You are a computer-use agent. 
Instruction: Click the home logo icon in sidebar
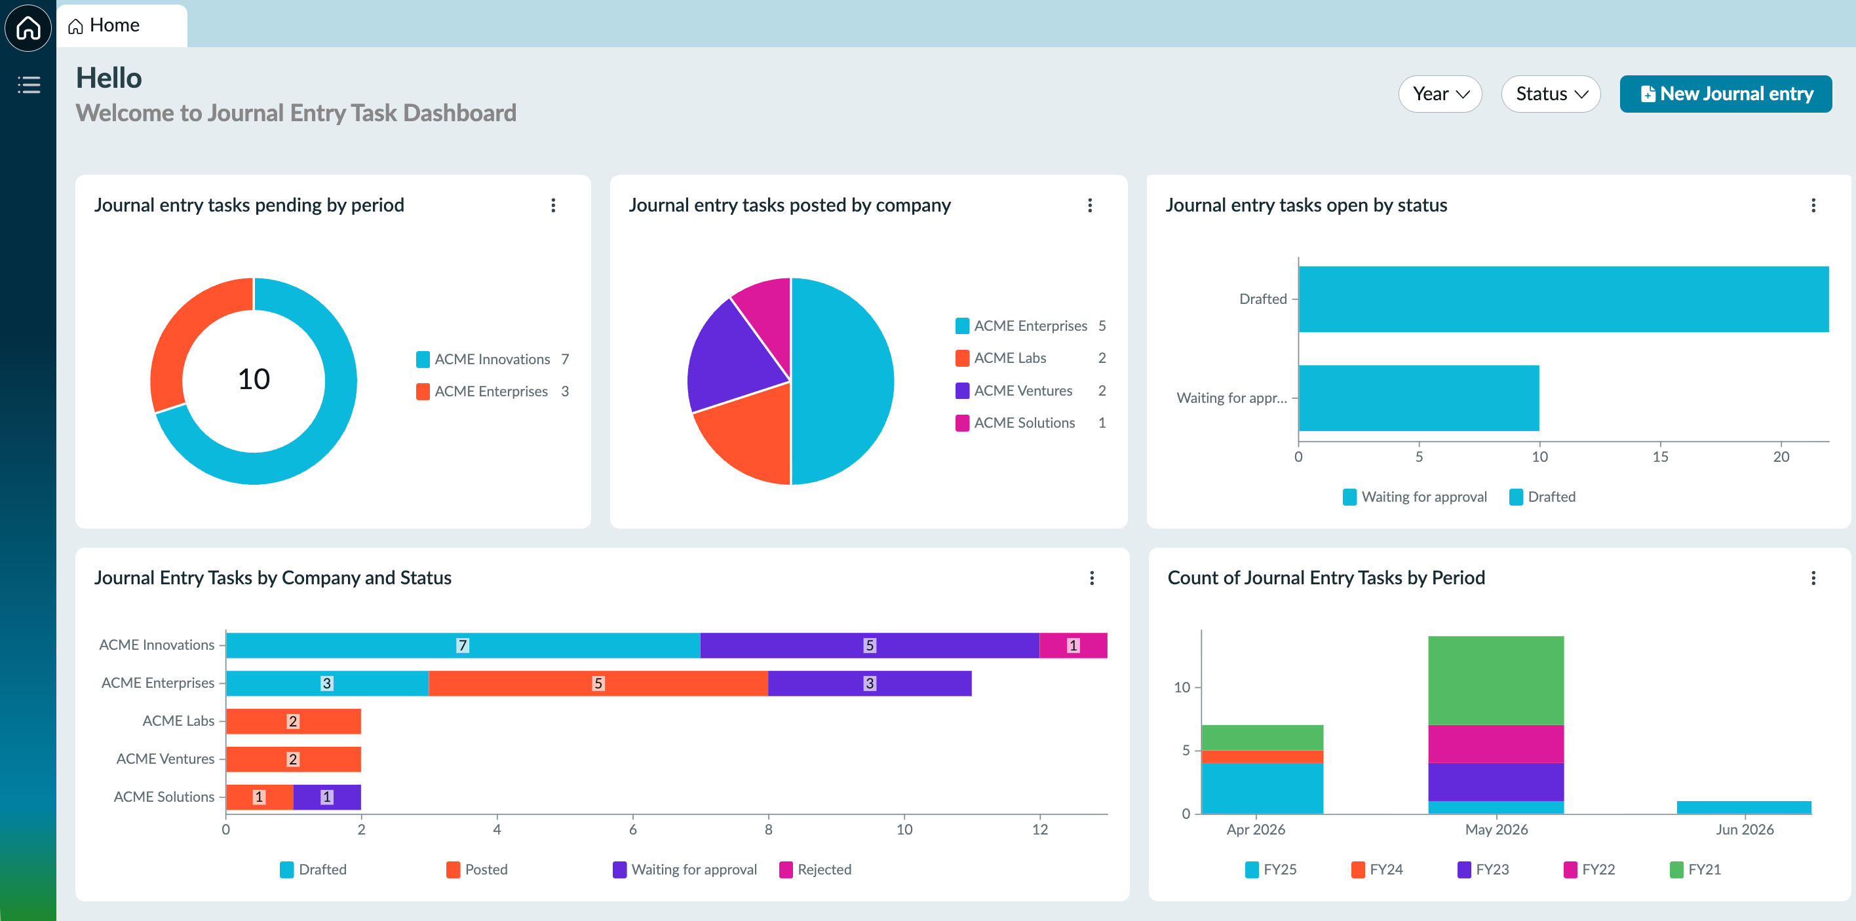coord(28,28)
